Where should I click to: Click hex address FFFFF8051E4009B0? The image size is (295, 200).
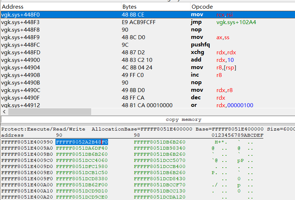click(x=27, y=154)
